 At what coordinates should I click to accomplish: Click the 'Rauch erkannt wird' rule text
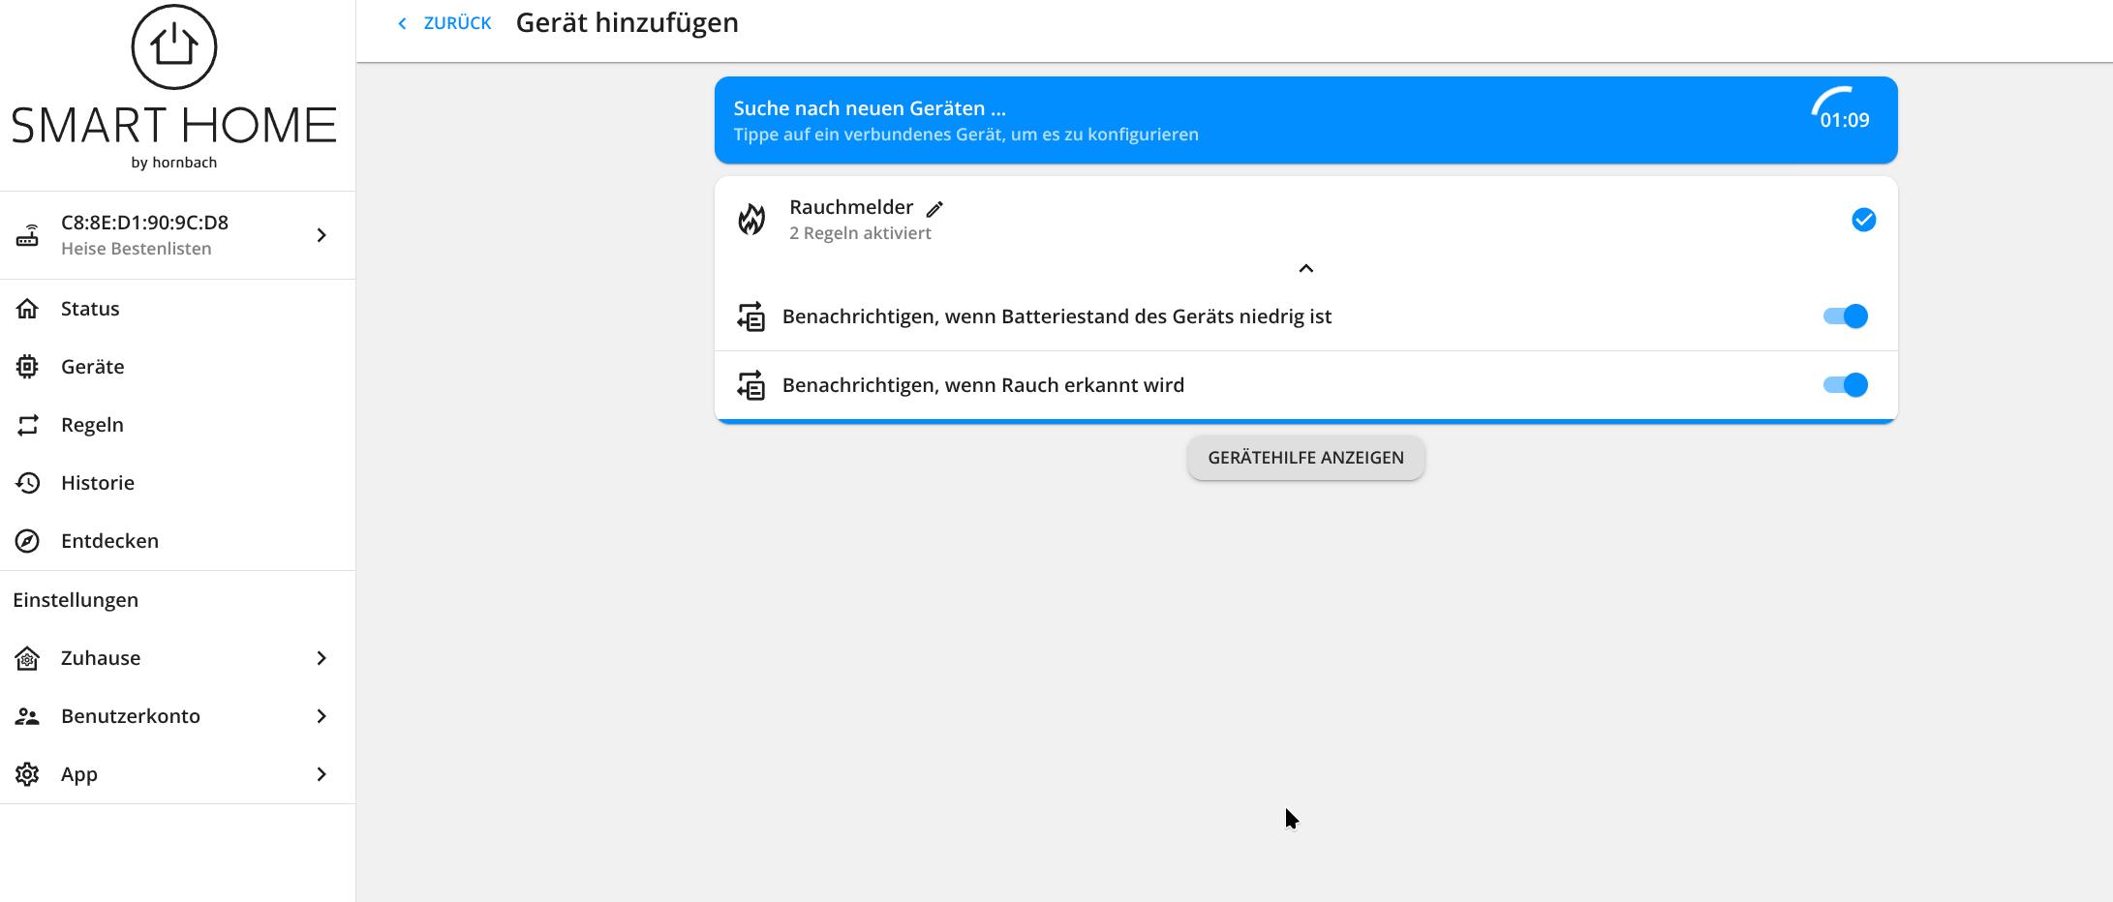[x=983, y=385]
